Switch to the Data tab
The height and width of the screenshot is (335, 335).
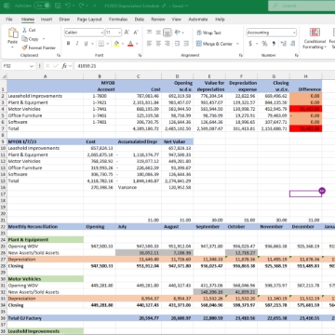tap(139, 20)
